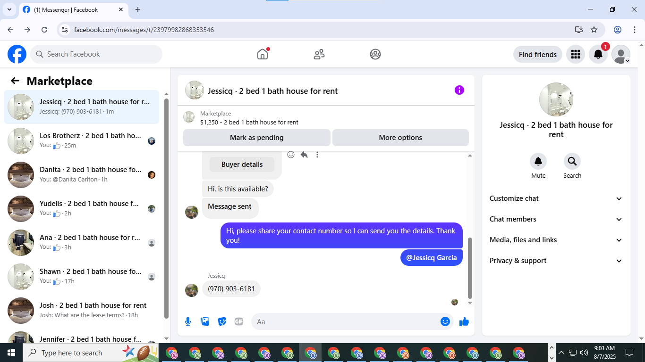Viewport: 645px width, 362px height.
Task: Open emoji picker in message box
Action: click(x=445, y=321)
